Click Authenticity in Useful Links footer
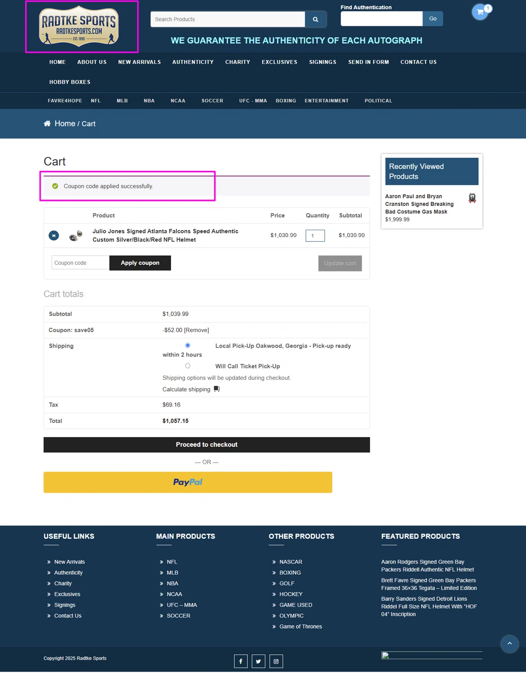The width and height of the screenshot is (526, 673). [68, 572]
